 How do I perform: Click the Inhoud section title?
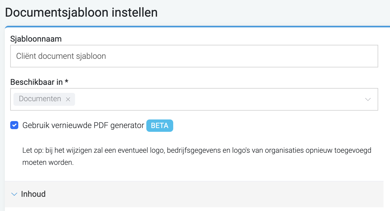pyautogui.click(x=33, y=194)
